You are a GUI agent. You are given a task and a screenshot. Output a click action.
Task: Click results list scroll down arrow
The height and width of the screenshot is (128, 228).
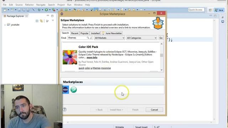[x=161, y=70]
